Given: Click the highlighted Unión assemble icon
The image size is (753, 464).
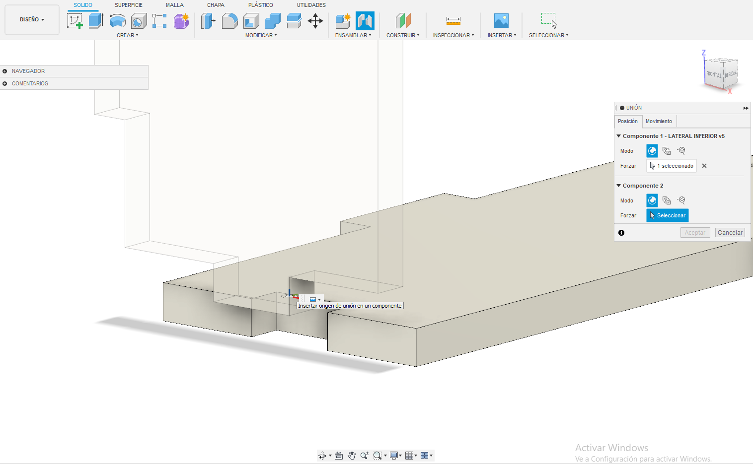Looking at the screenshot, I should coord(365,21).
